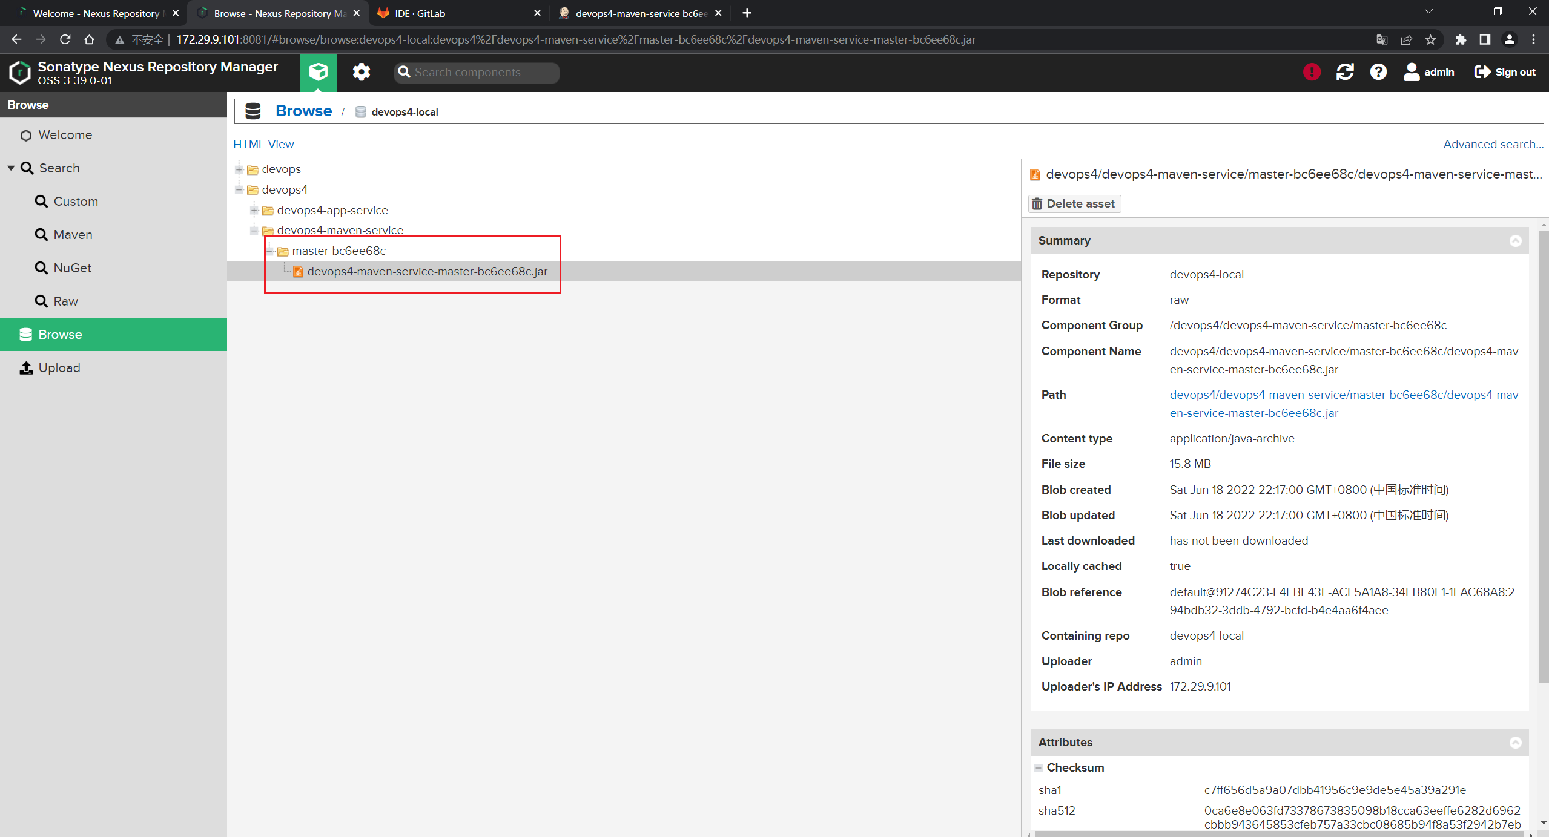Select the devops4 folder

click(x=285, y=190)
